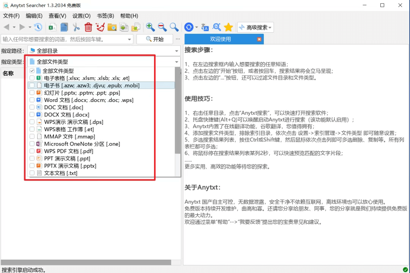
Task: Click the green status check icon
Action: point(405,270)
